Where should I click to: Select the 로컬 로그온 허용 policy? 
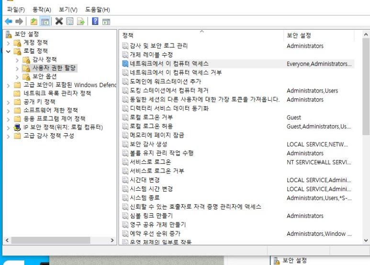pos(151,126)
